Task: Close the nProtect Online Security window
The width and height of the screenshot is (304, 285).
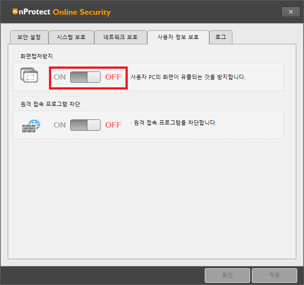Action: (x=290, y=12)
